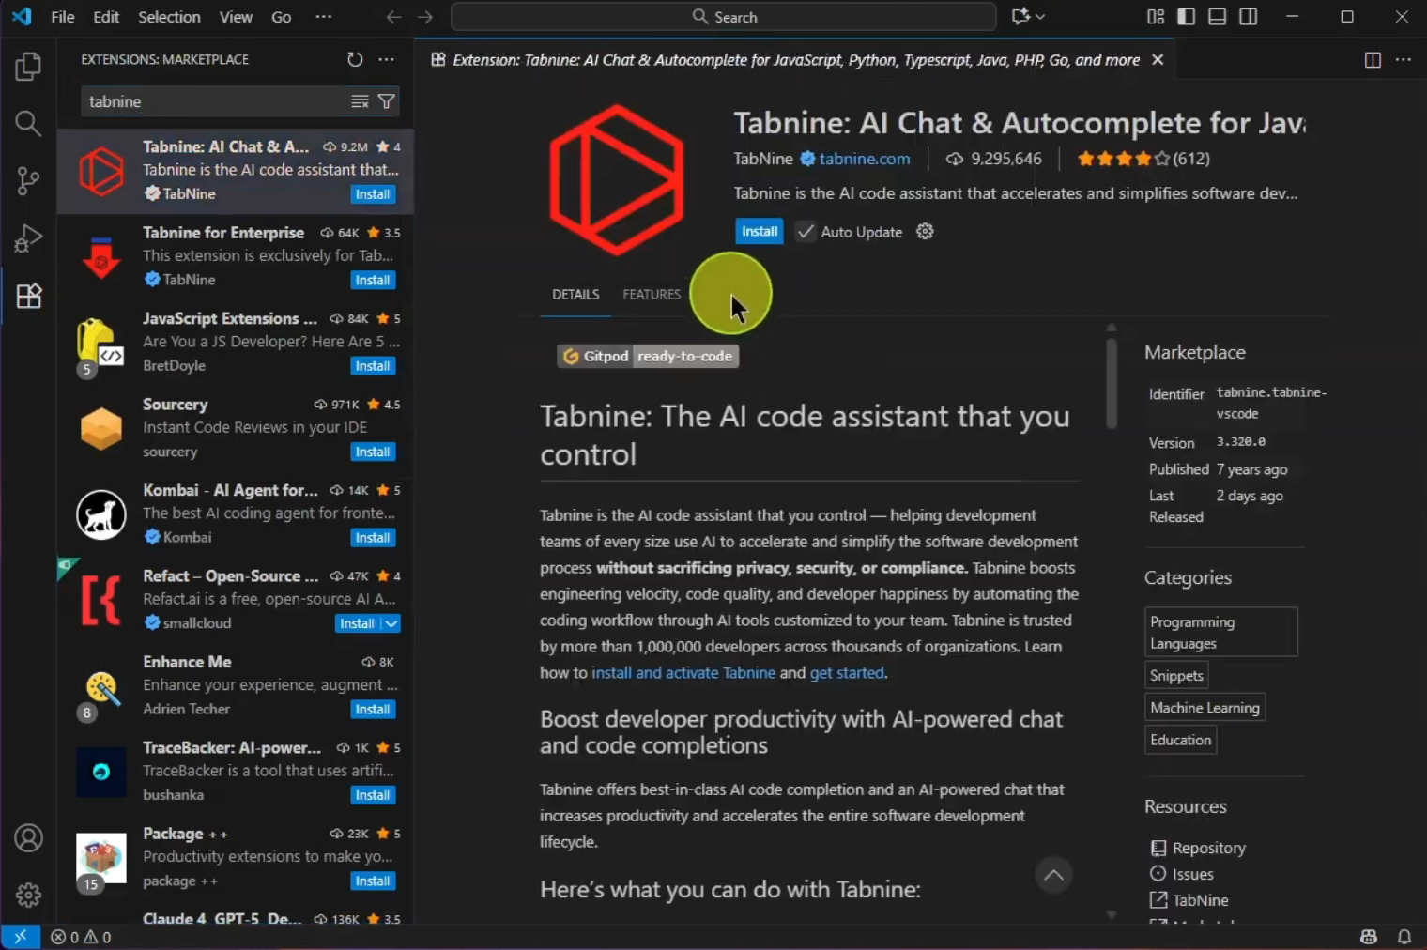The width and height of the screenshot is (1427, 950).
Task: Open Extensions Marketplace more actions menu
Action: (386, 59)
